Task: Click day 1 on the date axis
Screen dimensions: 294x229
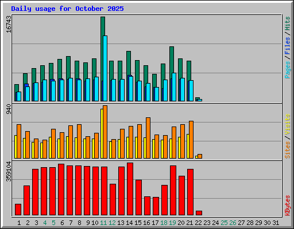Action: 19,223
